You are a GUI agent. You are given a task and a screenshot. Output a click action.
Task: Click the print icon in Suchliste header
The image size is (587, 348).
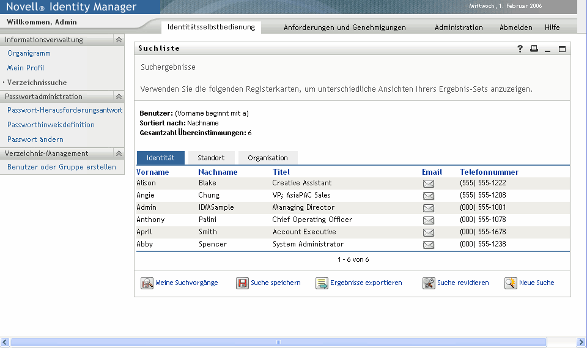(534, 49)
